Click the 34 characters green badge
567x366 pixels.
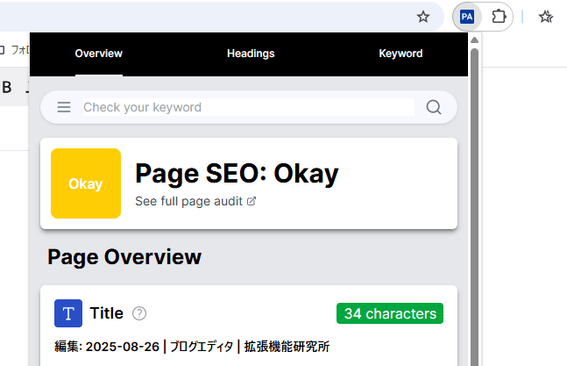tap(390, 313)
